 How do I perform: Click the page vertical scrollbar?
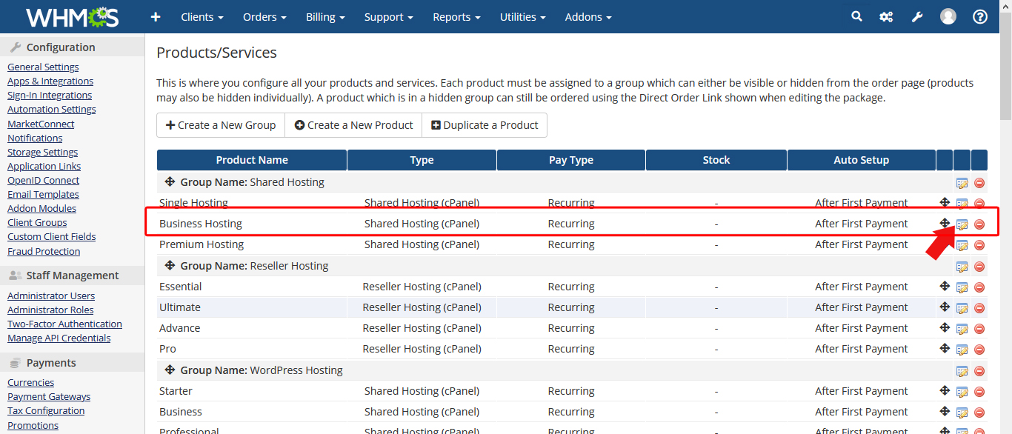tap(1005, 222)
